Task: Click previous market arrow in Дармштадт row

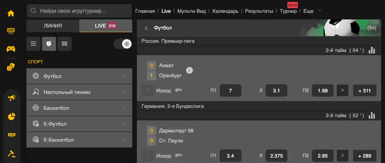Action: [147, 156]
